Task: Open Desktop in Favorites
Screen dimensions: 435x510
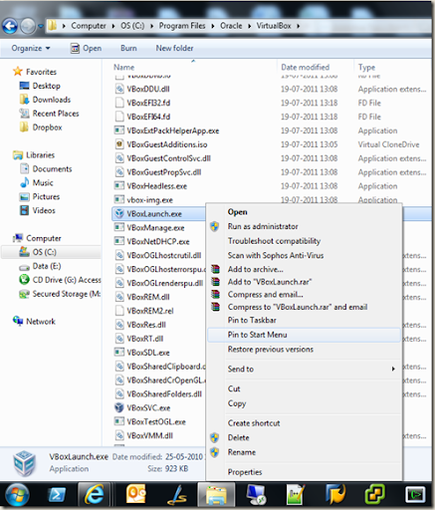Action: pyautogui.click(x=46, y=86)
